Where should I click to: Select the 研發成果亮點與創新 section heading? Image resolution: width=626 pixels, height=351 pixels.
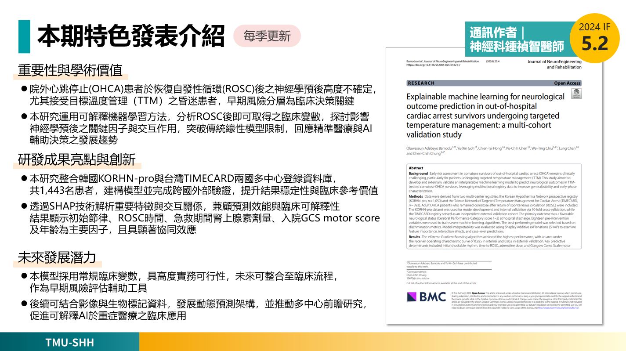pyautogui.click(x=76, y=159)
